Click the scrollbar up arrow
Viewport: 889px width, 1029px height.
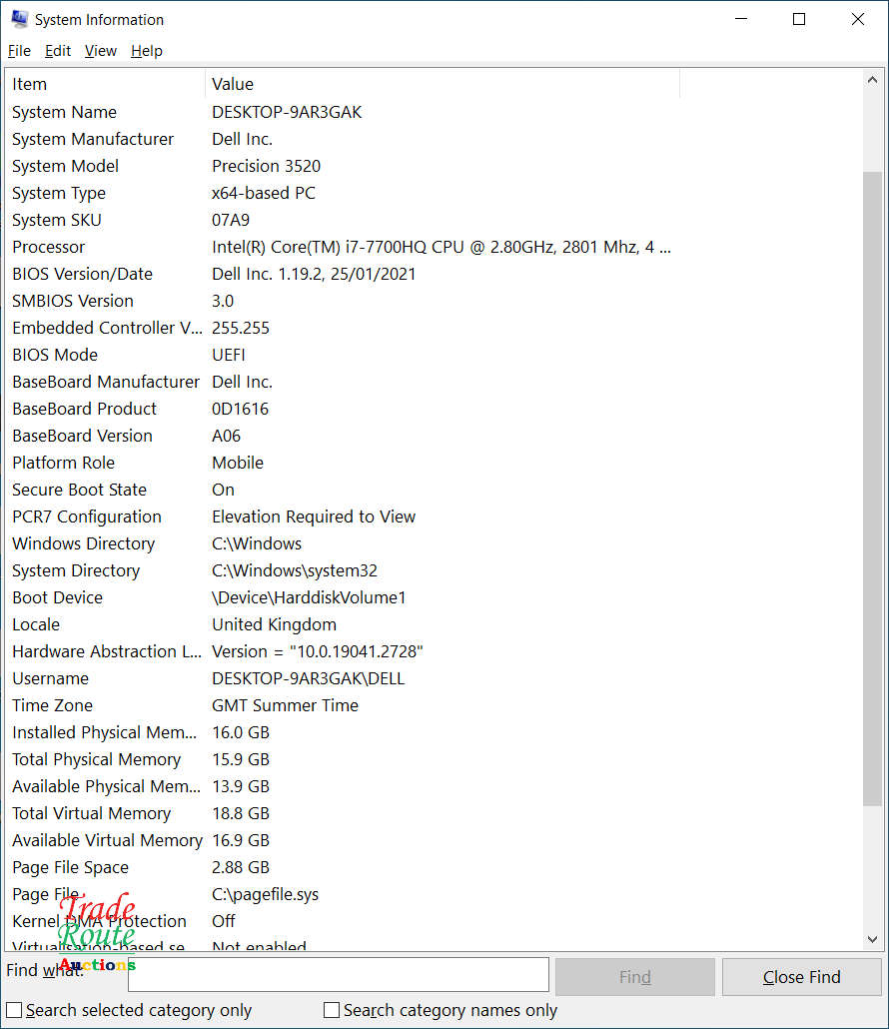(871, 78)
